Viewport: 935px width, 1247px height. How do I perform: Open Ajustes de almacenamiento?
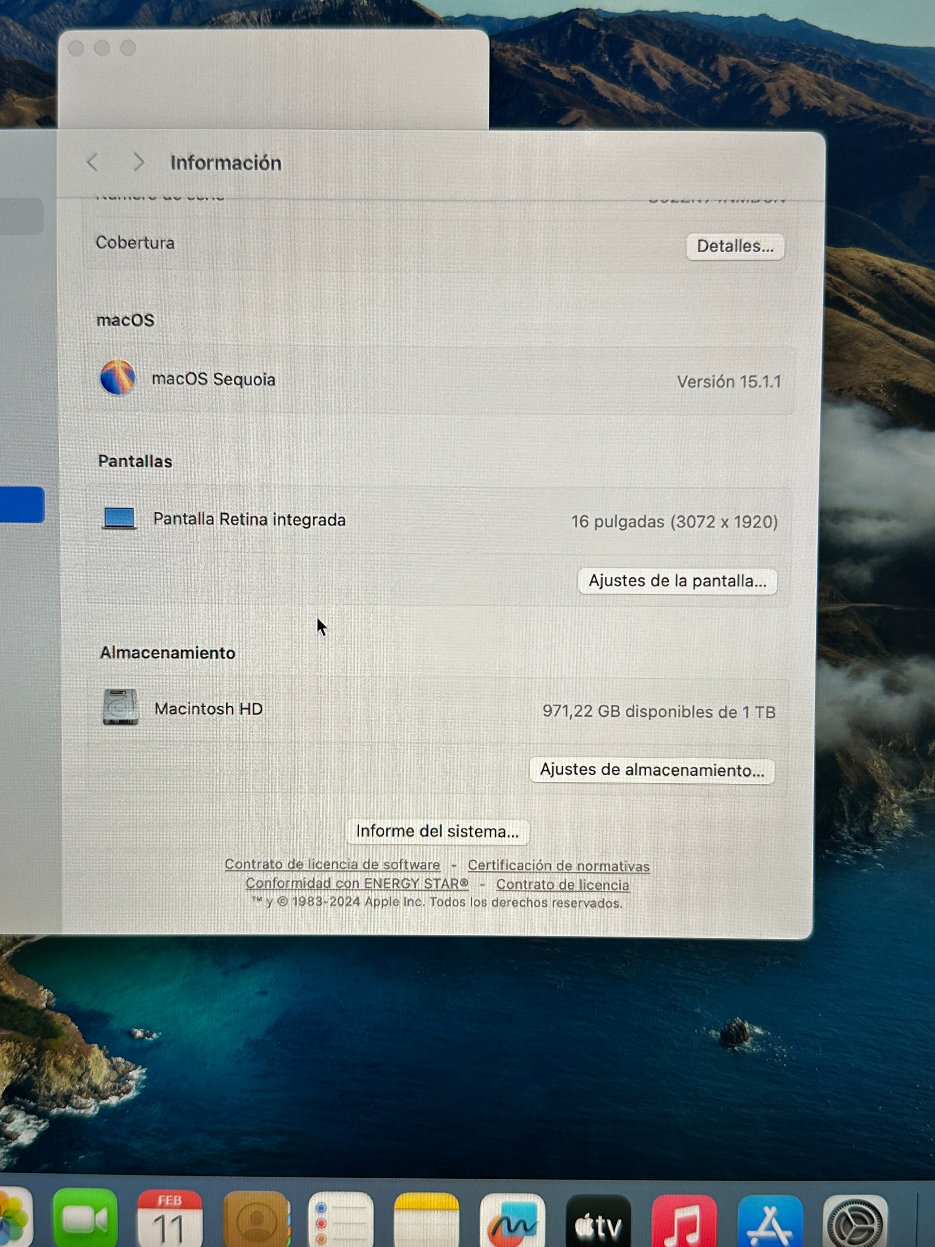(652, 770)
